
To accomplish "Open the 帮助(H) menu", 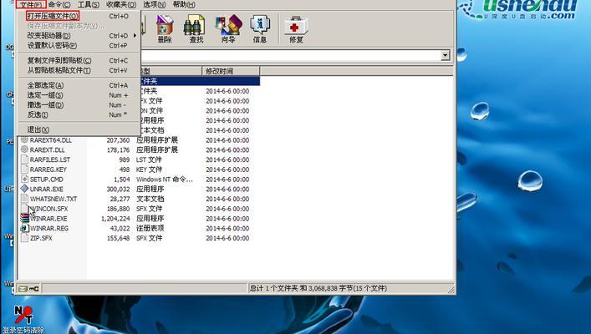I will [x=184, y=4].
